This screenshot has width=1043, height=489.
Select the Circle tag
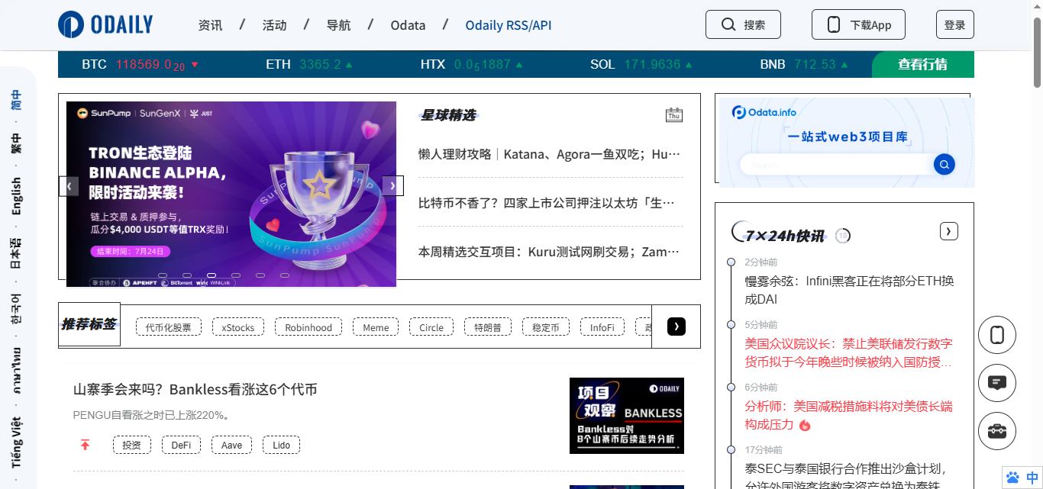coord(431,327)
